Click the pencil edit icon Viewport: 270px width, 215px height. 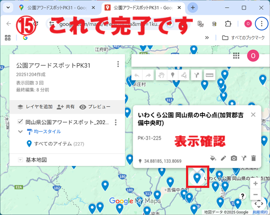[x=223, y=158]
